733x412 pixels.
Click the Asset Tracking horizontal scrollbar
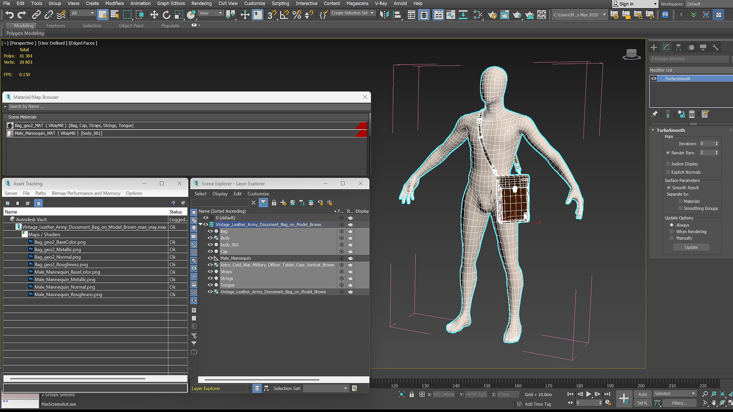coord(77,378)
